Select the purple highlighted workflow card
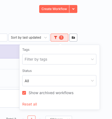This screenshot has width=112, height=119. [x=10, y=52]
